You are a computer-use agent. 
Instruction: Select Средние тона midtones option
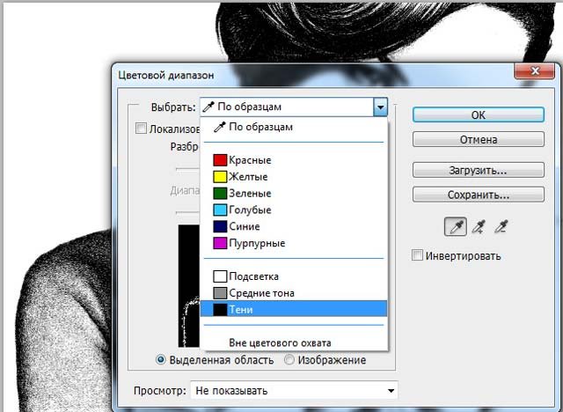[260, 293]
